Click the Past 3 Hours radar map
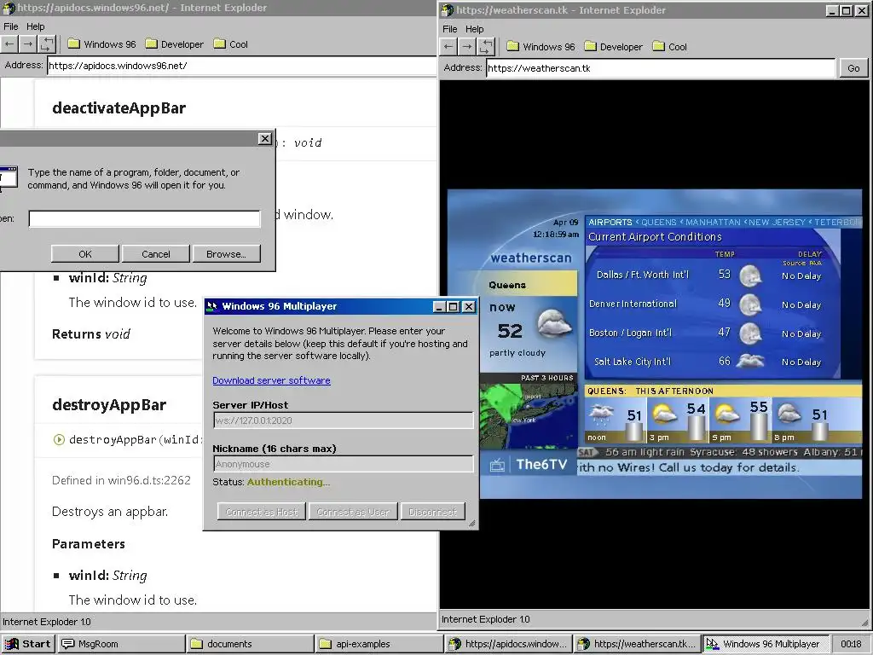 click(529, 415)
